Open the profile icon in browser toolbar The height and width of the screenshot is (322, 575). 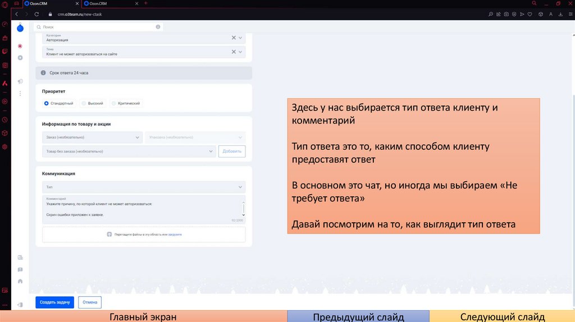pyautogui.click(x=551, y=14)
